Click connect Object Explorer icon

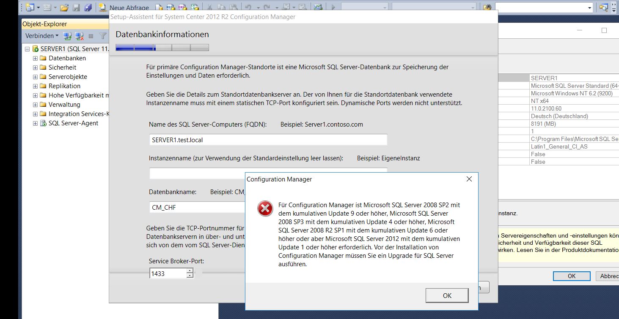(x=67, y=36)
